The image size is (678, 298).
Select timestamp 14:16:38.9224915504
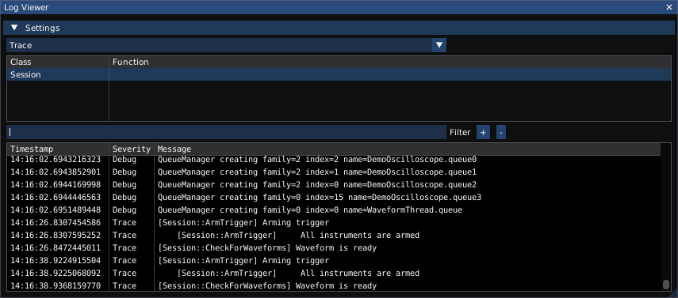click(56, 261)
